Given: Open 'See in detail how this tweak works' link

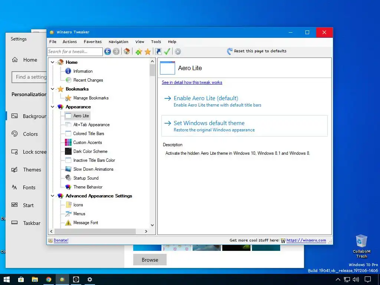Looking at the screenshot, I should click(x=192, y=82).
